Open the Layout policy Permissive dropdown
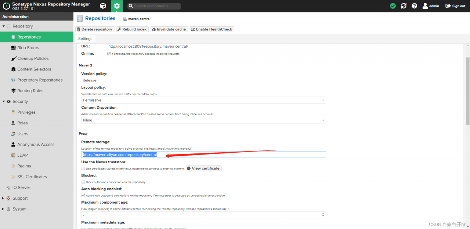Viewport: 470px width, 229px height. pyautogui.click(x=203, y=100)
